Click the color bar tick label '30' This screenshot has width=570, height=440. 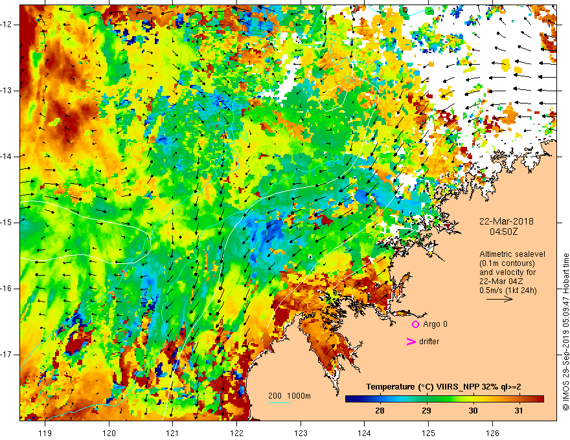click(x=473, y=411)
